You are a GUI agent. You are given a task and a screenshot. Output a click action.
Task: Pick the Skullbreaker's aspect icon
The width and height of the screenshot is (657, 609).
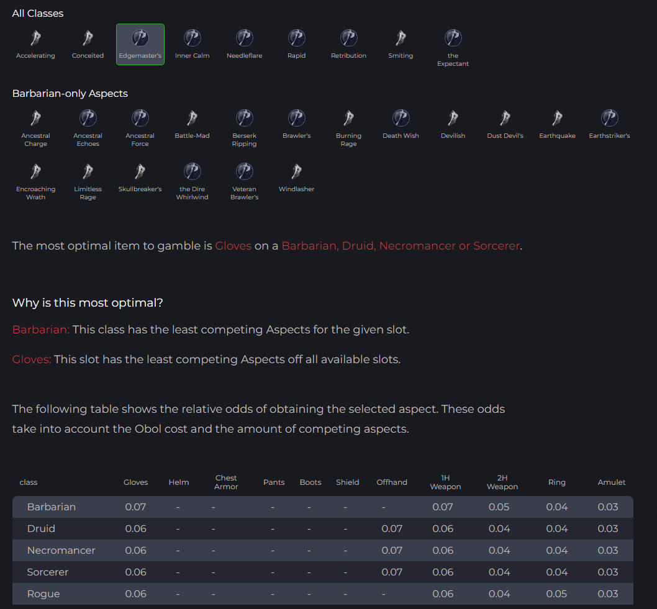140,171
